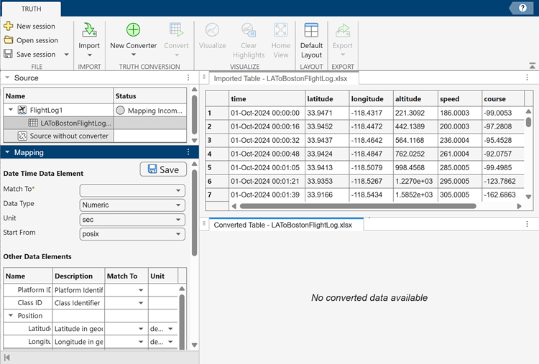Collapse left panel with bottom arrow

(x=6, y=358)
